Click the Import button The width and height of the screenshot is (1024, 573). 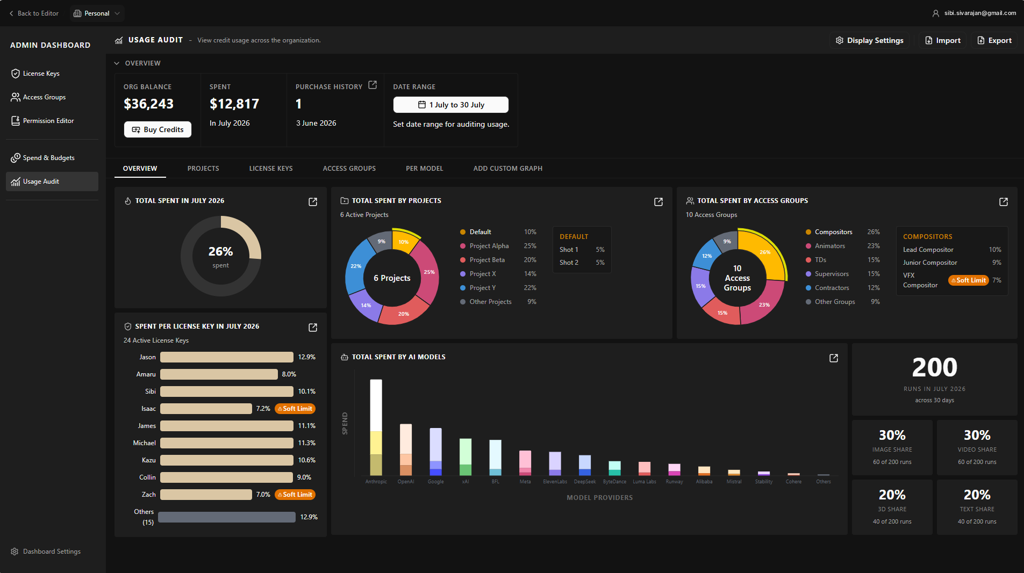943,40
